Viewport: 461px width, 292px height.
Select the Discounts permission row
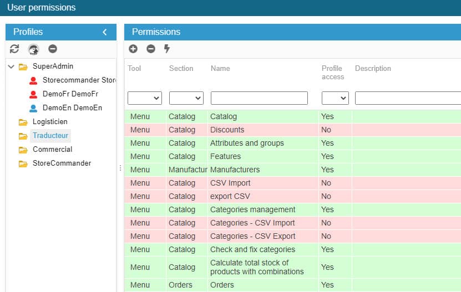[227, 130]
